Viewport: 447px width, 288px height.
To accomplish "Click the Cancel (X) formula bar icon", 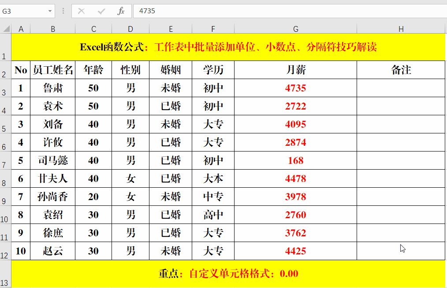I will [81, 11].
